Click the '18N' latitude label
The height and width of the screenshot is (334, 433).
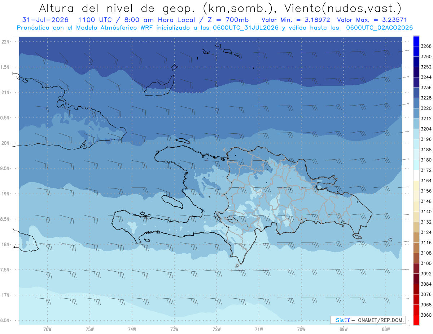(x=5, y=244)
